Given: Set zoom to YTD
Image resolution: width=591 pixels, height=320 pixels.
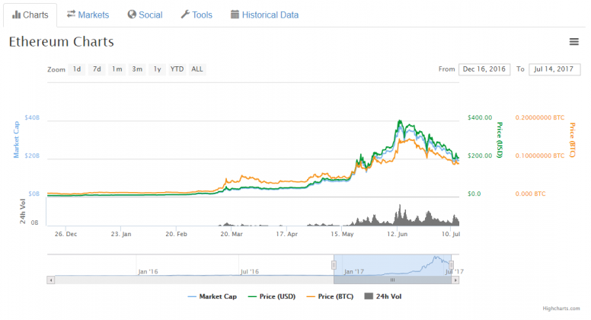Looking at the screenshot, I should point(177,69).
